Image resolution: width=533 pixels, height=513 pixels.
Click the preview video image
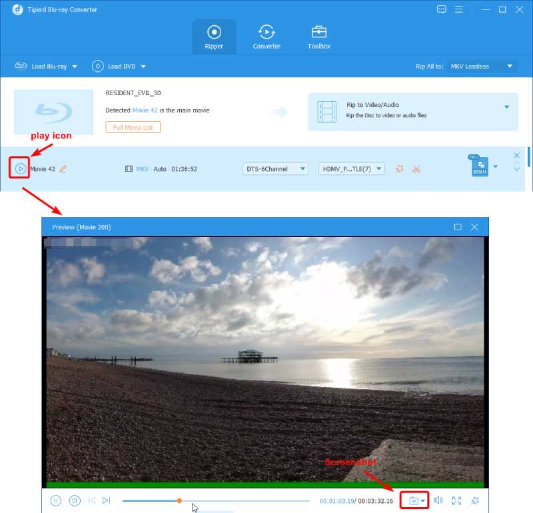tap(265, 362)
